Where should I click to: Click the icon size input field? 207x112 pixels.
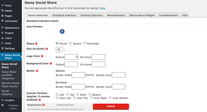point(59,50)
